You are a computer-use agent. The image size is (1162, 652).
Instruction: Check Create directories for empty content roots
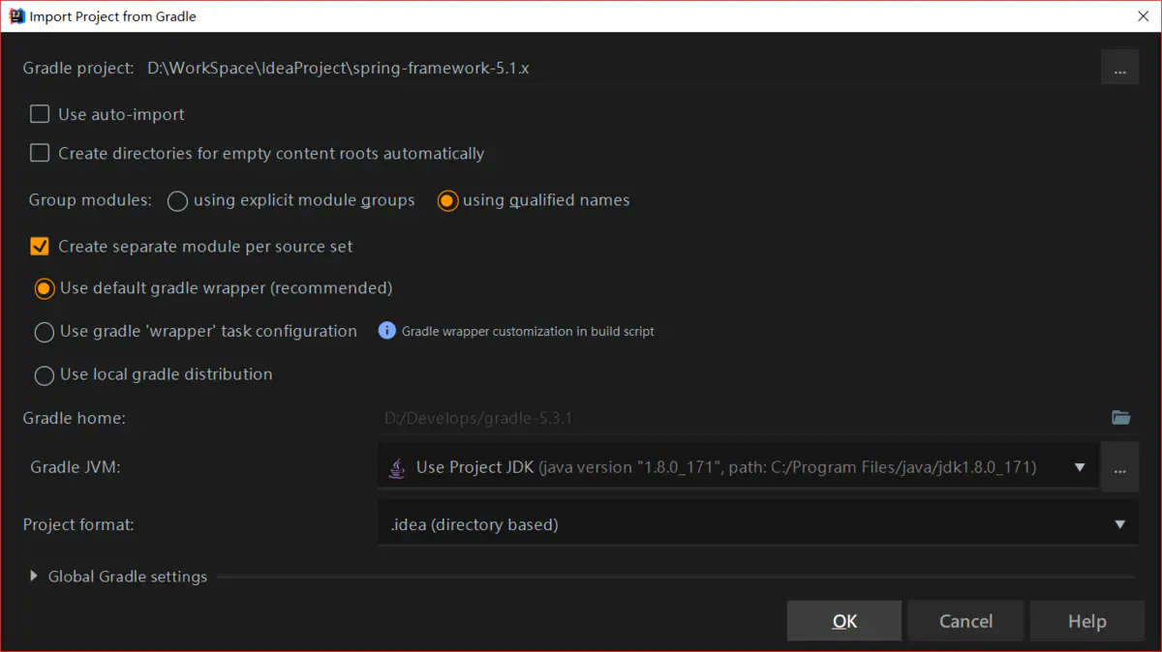[40, 153]
